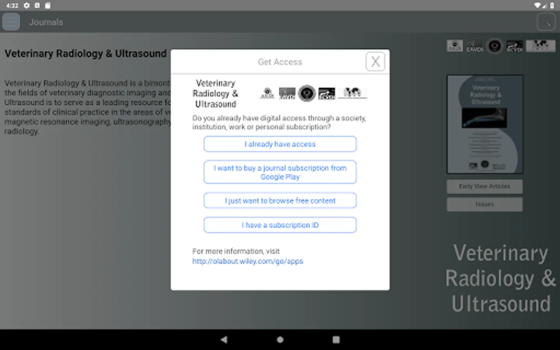Tap the Android home navigation button
The image size is (560, 350).
(x=280, y=339)
